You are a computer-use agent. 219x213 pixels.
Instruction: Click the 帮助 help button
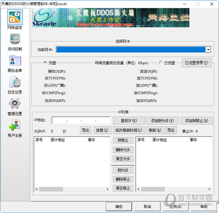pos(204,207)
